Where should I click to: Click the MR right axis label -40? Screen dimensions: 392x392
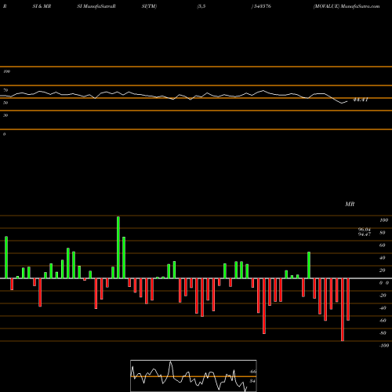pos(383,308)
